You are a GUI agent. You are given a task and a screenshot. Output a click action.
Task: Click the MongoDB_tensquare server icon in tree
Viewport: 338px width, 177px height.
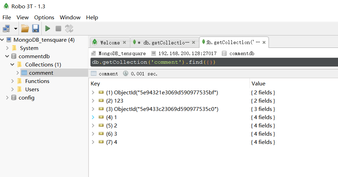(9, 40)
